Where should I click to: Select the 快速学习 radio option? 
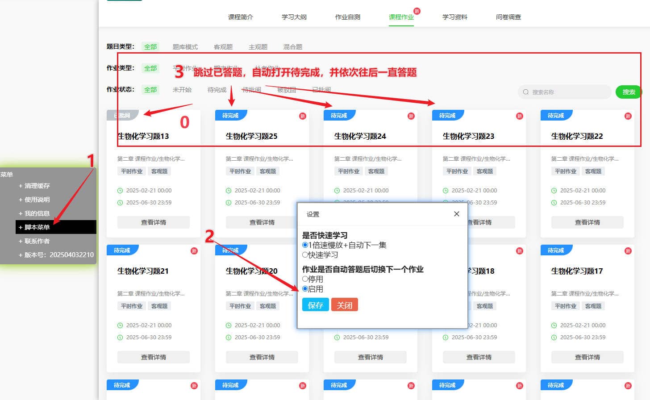pos(305,255)
